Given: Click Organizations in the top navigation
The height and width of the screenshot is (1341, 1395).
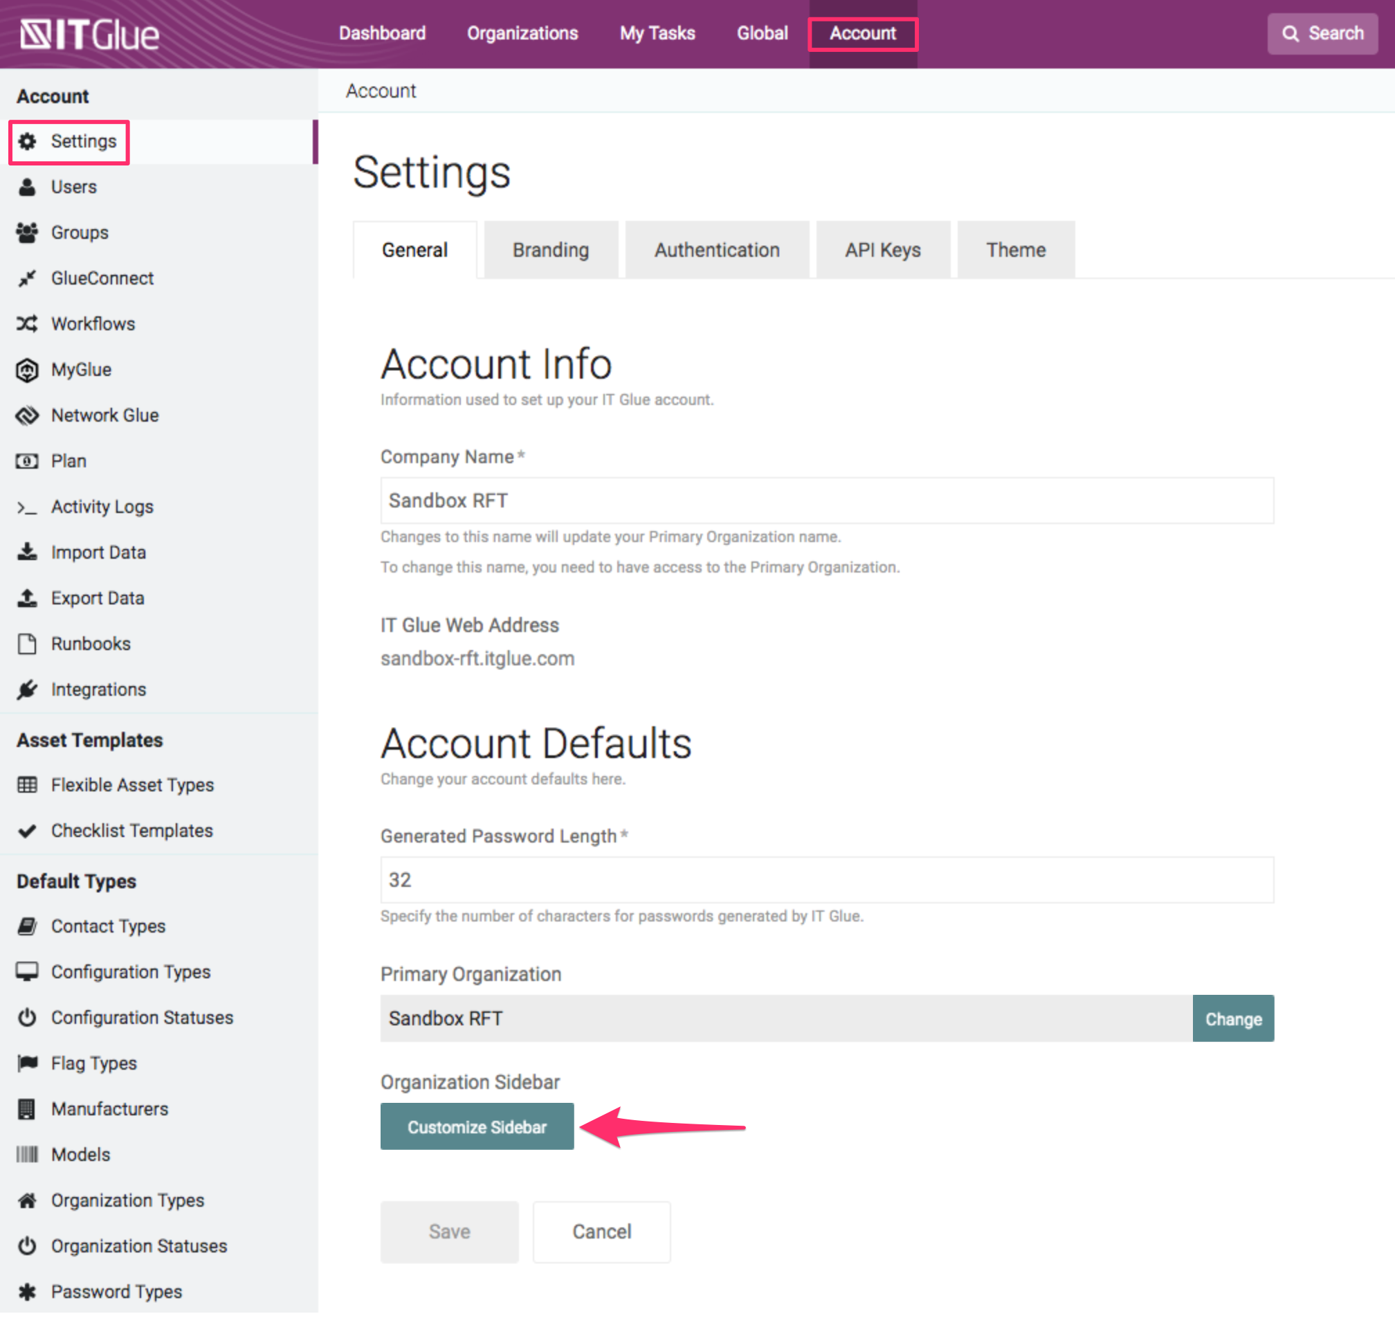Looking at the screenshot, I should point(522,33).
